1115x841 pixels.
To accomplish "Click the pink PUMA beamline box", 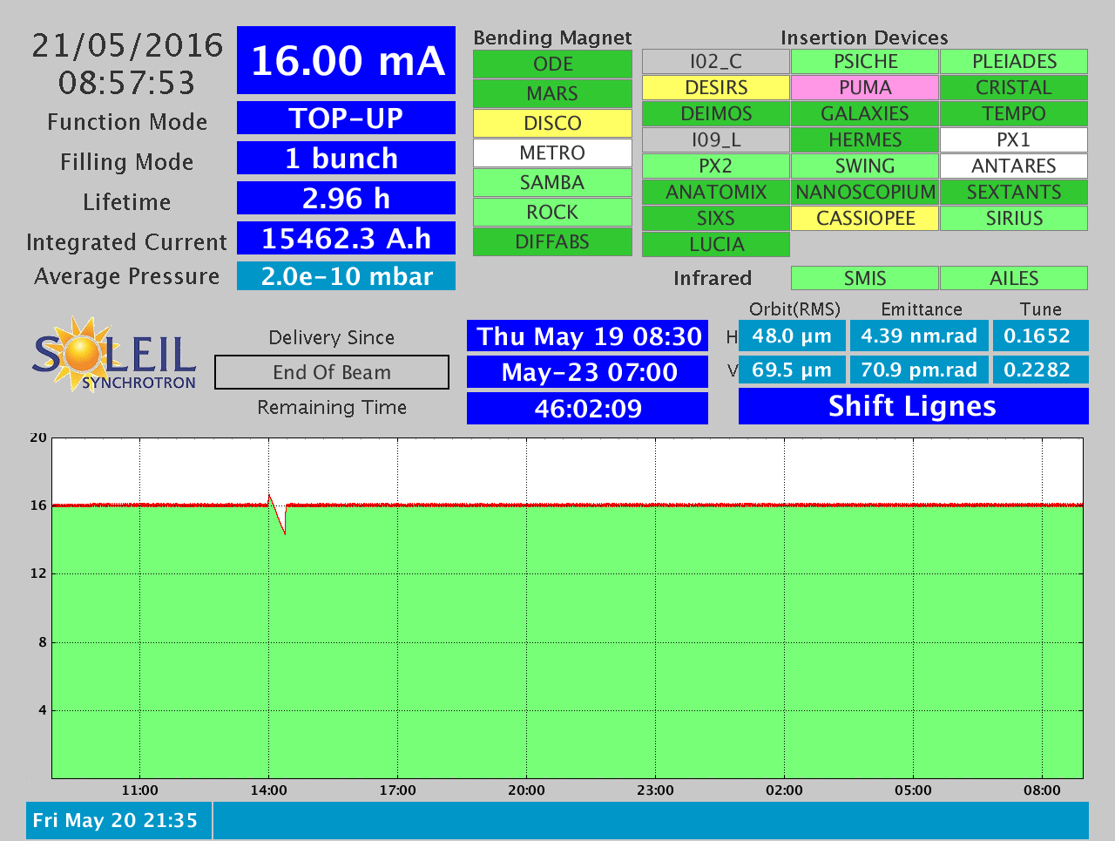I will (x=865, y=88).
